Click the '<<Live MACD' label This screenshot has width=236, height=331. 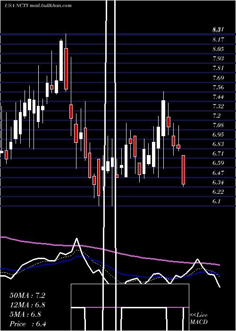pyautogui.click(x=199, y=319)
